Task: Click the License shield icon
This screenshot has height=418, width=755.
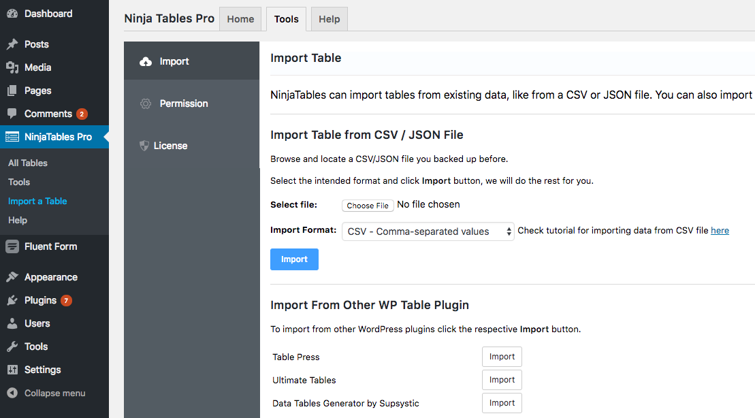Action: [145, 145]
